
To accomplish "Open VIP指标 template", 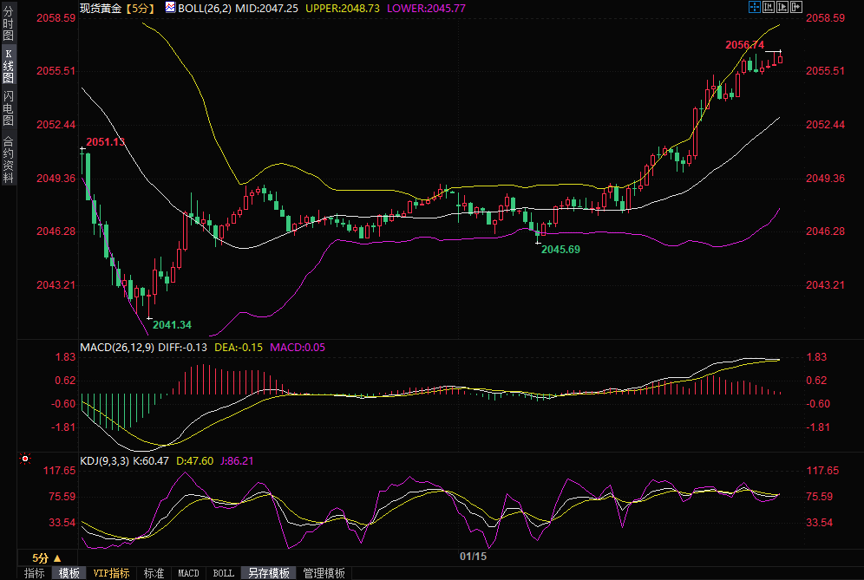I will (111, 573).
